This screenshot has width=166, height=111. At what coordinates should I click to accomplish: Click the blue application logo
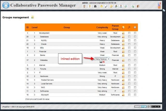point(6,5)
